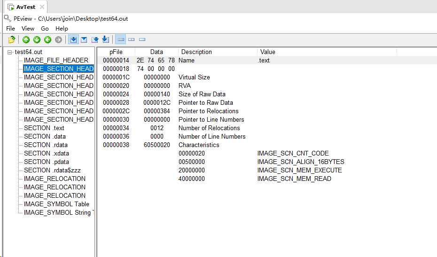The height and width of the screenshot is (257, 437).
Task: Click flag value 00500000
Action: (x=191, y=162)
